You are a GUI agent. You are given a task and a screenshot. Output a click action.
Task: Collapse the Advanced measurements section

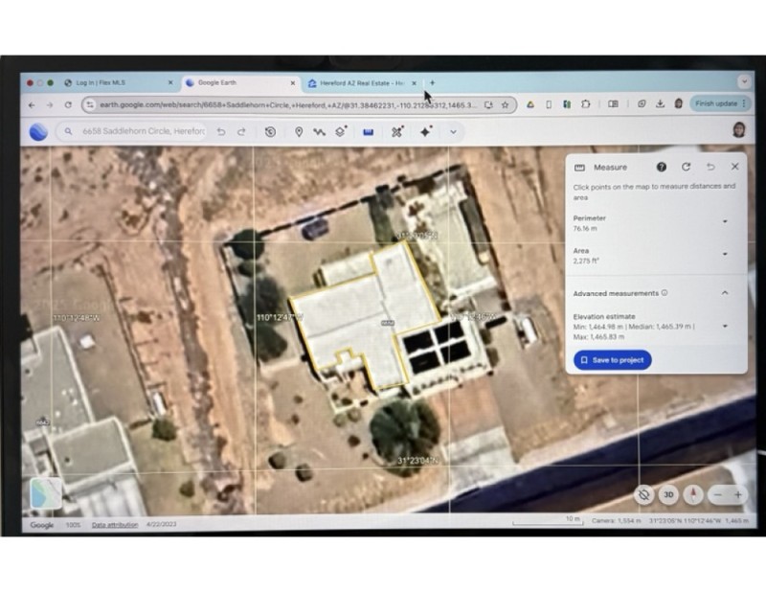click(x=725, y=292)
